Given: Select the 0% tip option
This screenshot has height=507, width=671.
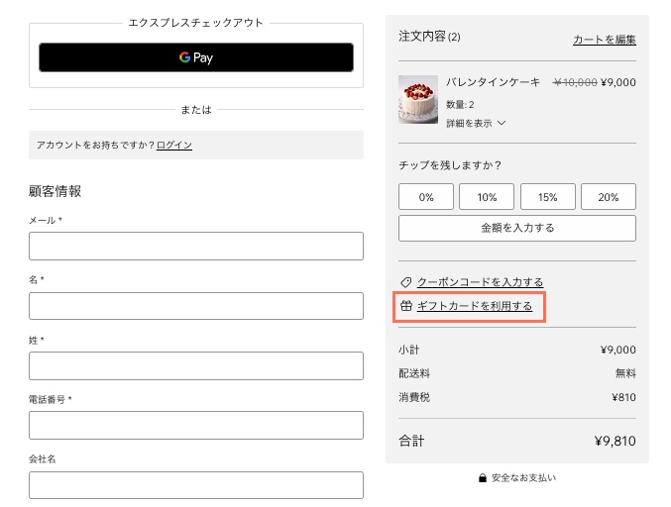Looking at the screenshot, I should coord(426,197).
